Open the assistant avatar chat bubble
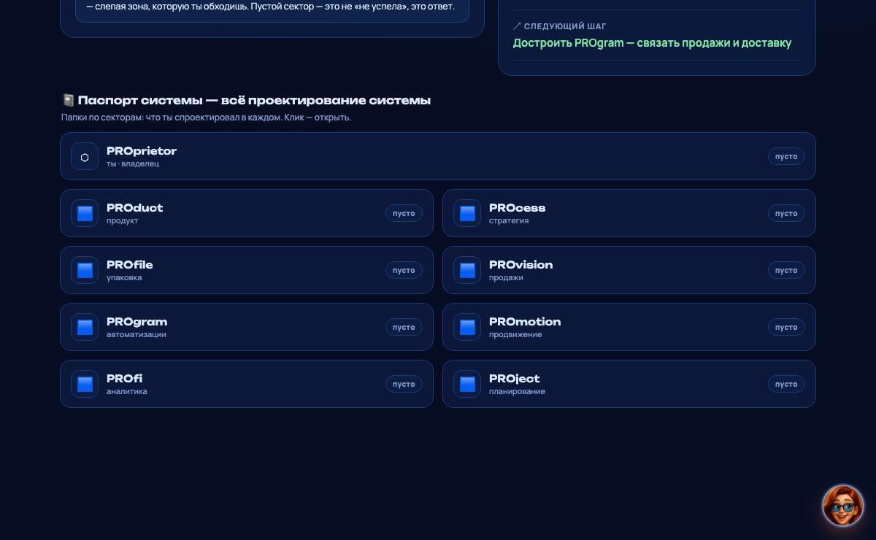Viewport: 876px width, 540px height. (843, 506)
